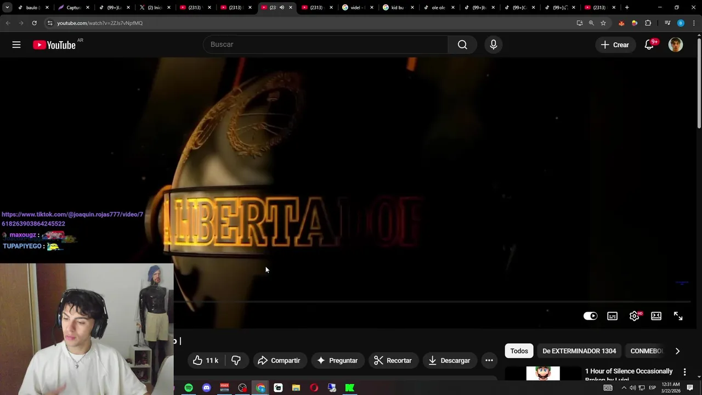702x395 pixels.
Task: Open Spotify from the taskbar
Action: [188, 388]
